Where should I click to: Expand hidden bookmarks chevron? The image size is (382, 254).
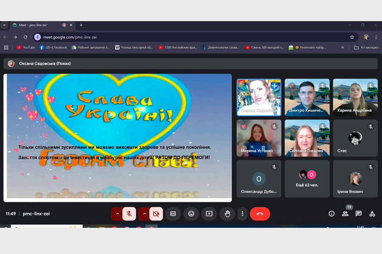(343, 47)
